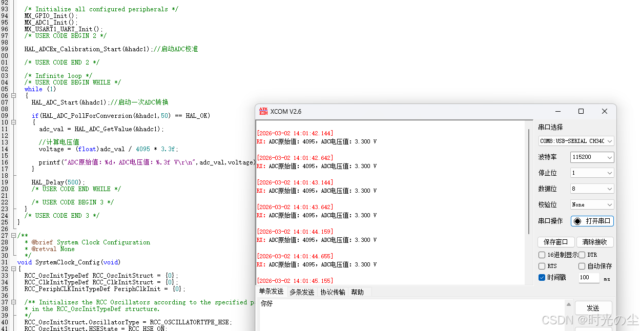Click the 发送 send button

coord(593,308)
